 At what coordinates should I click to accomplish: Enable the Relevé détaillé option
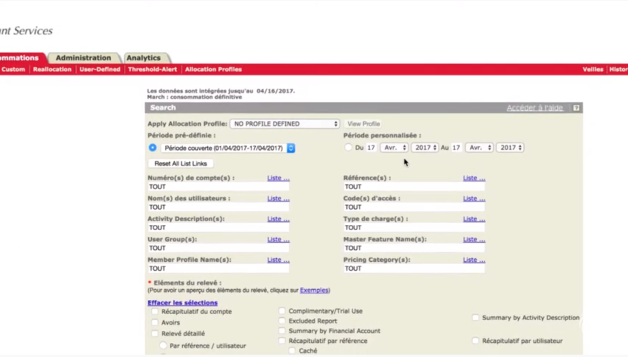[x=155, y=333]
